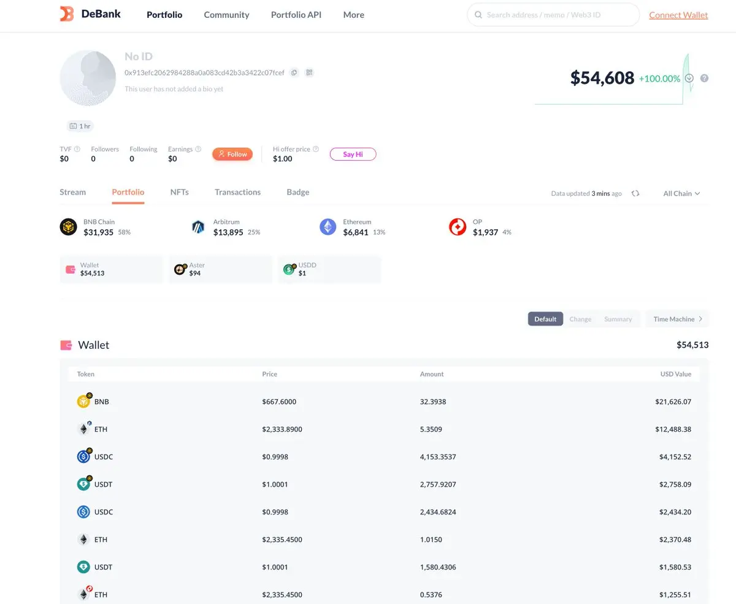
Task: Focus the address search field
Action: pos(553,15)
